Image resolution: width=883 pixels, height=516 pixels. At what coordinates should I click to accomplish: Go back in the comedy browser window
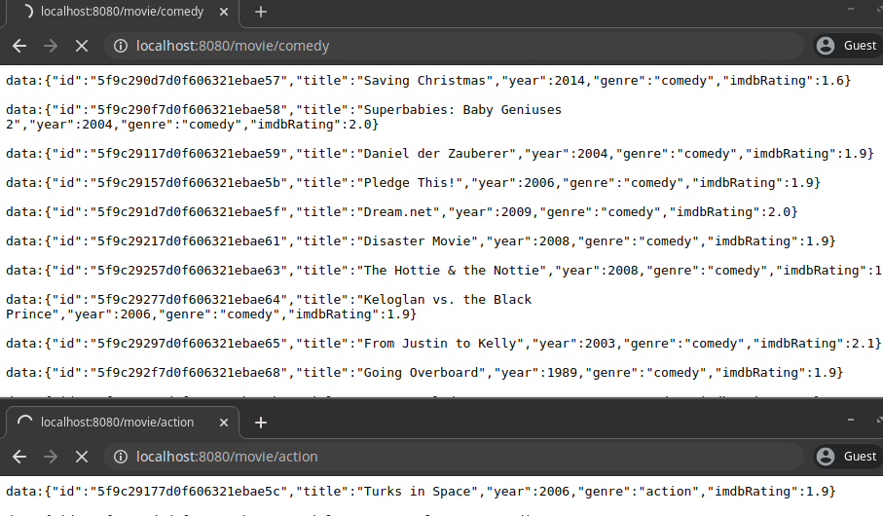19,46
